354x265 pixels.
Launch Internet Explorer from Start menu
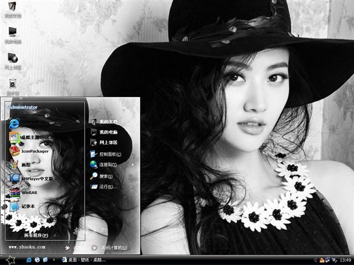click(x=25, y=123)
